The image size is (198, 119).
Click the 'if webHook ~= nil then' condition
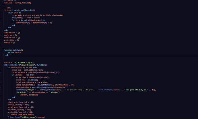click(25, 75)
